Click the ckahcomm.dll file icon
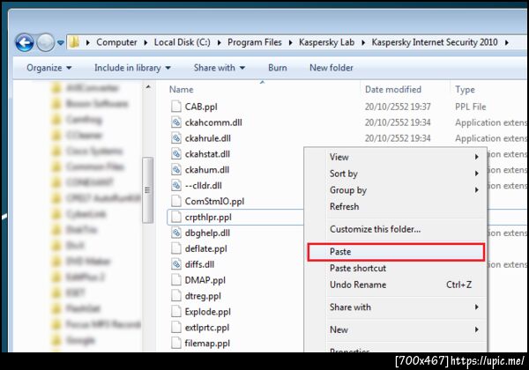The width and height of the screenshot is (529, 370). (x=176, y=122)
